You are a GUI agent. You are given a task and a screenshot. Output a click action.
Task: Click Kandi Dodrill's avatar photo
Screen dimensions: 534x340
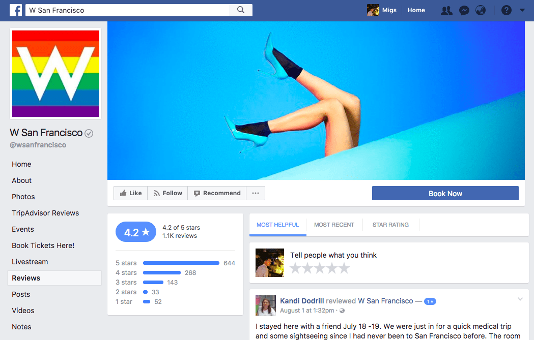266,305
